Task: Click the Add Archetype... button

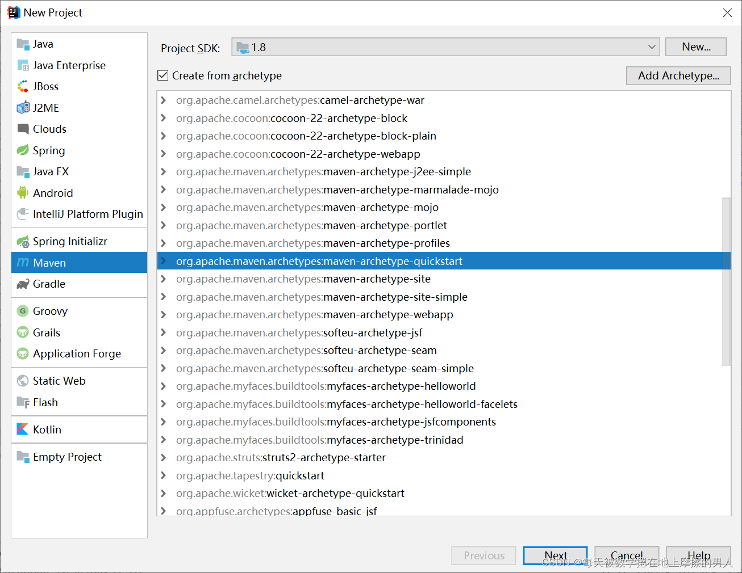Action: tap(678, 75)
